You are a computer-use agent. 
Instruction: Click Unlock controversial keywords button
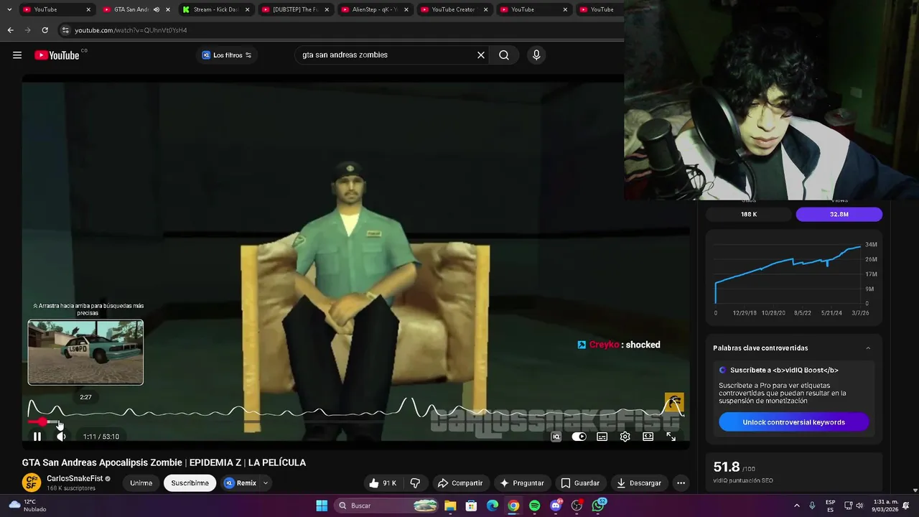pos(793,422)
